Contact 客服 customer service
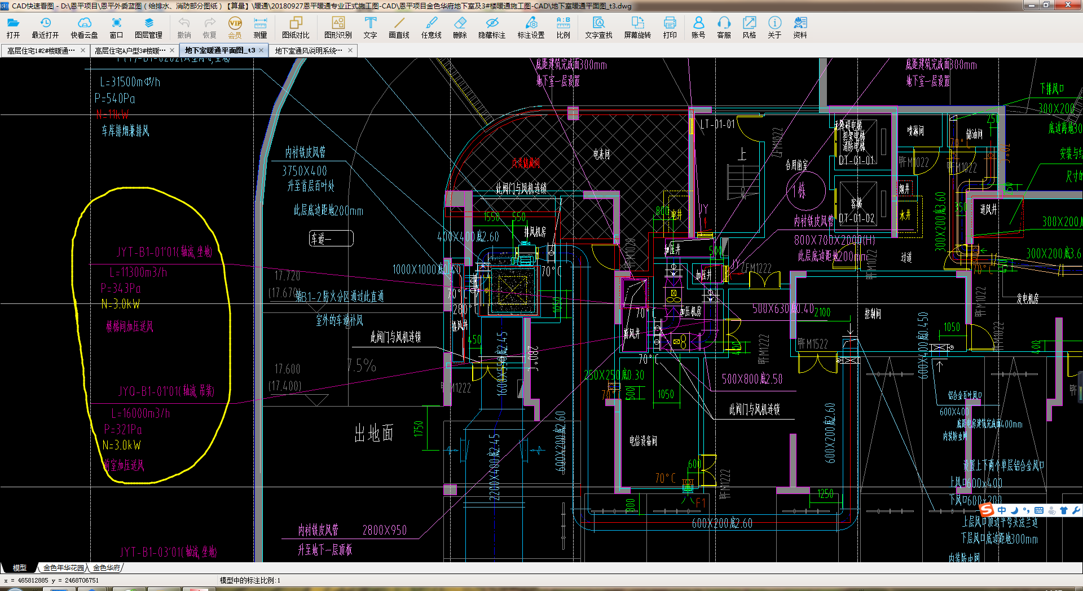This screenshot has height=591, width=1083. [724, 28]
